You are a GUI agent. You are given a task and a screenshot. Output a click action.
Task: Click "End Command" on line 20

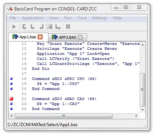tap(46, 89)
